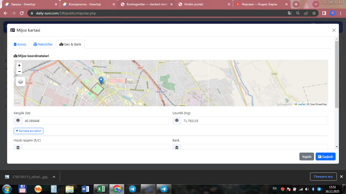
Task: Open the Leaflet attribution link
Action: (x=301, y=104)
